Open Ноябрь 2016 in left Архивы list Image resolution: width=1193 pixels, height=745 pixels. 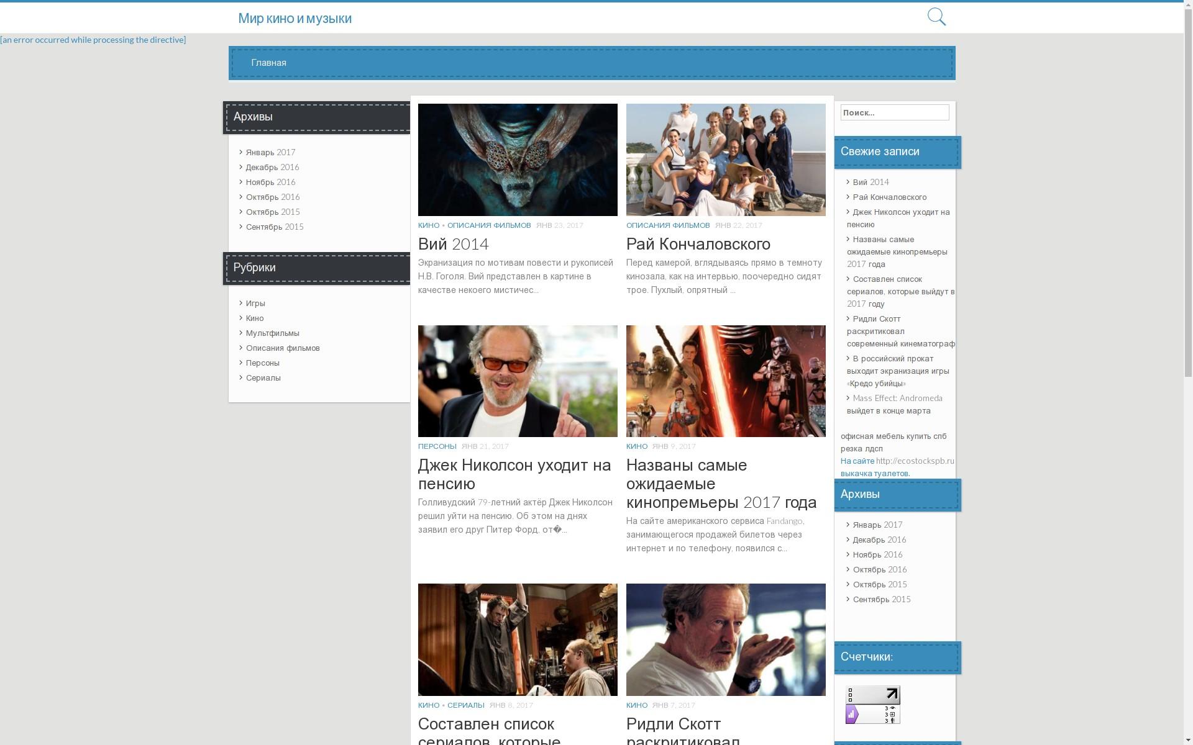click(x=270, y=182)
